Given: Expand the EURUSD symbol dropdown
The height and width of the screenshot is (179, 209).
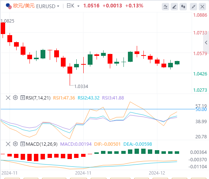Looking at the screenshot, I should [58, 6].
